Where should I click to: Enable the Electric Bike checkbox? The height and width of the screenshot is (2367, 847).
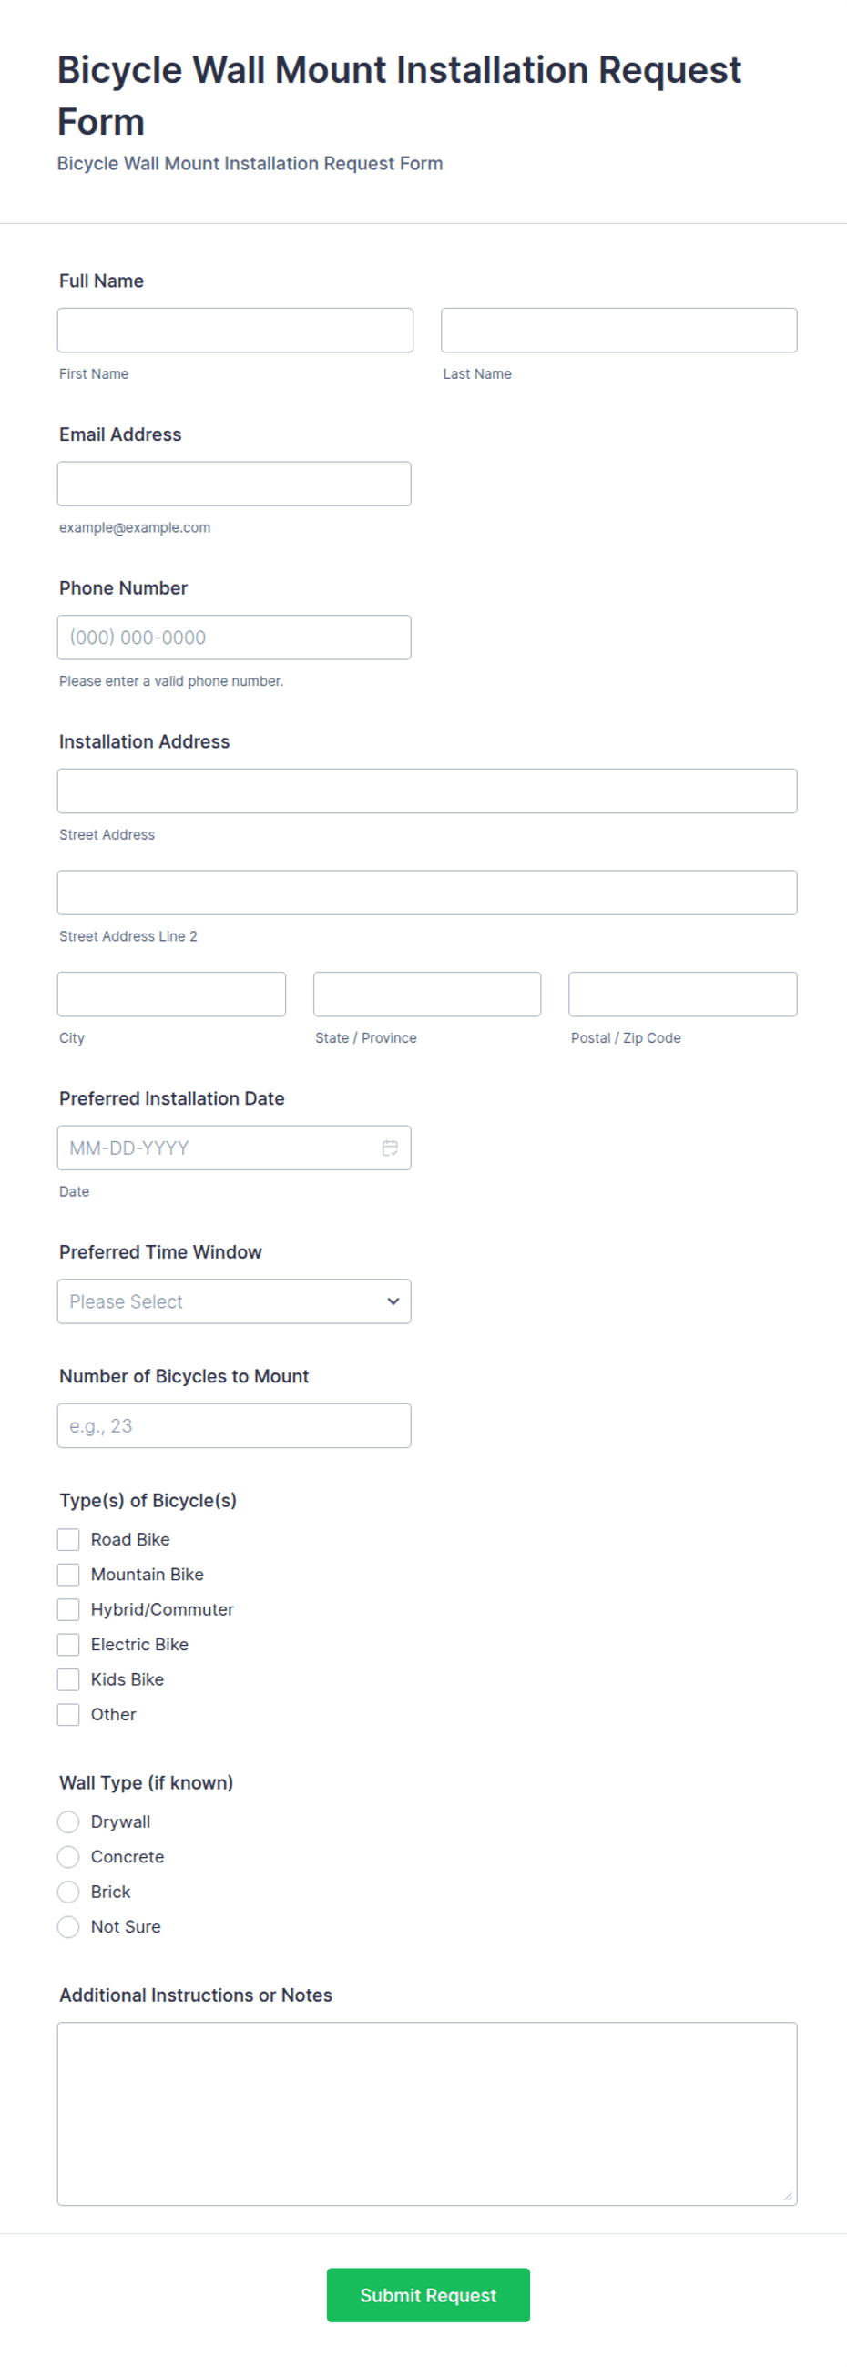68,1644
